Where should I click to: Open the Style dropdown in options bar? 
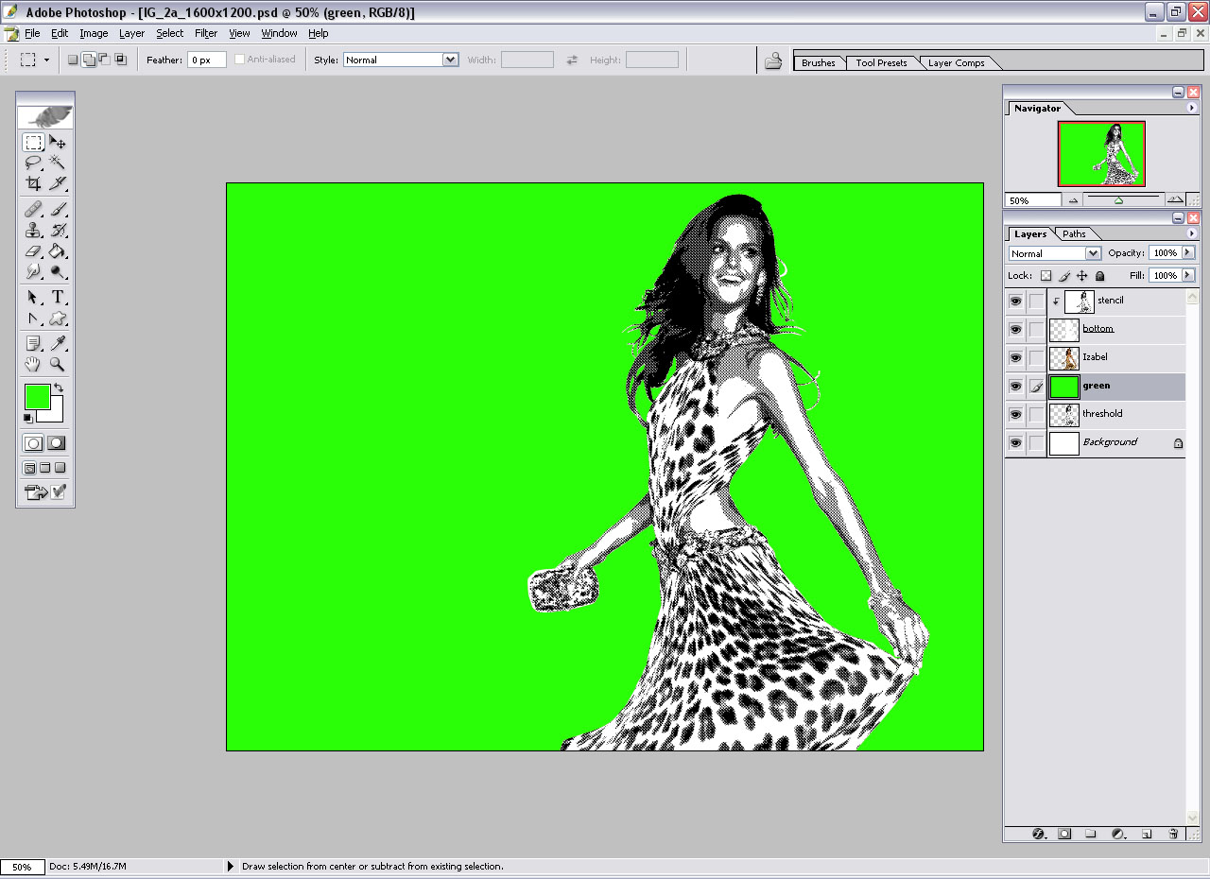(450, 60)
